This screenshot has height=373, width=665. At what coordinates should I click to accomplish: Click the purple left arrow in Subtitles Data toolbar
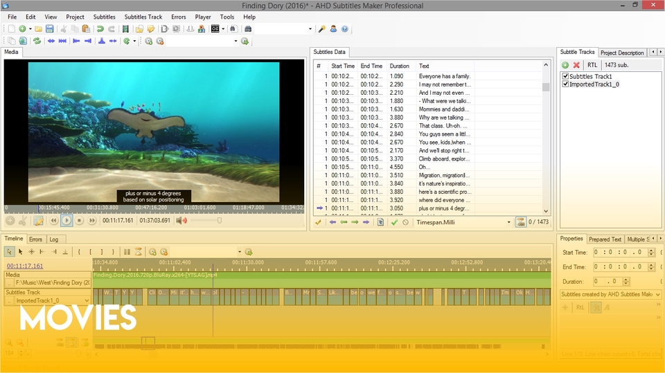coord(332,222)
